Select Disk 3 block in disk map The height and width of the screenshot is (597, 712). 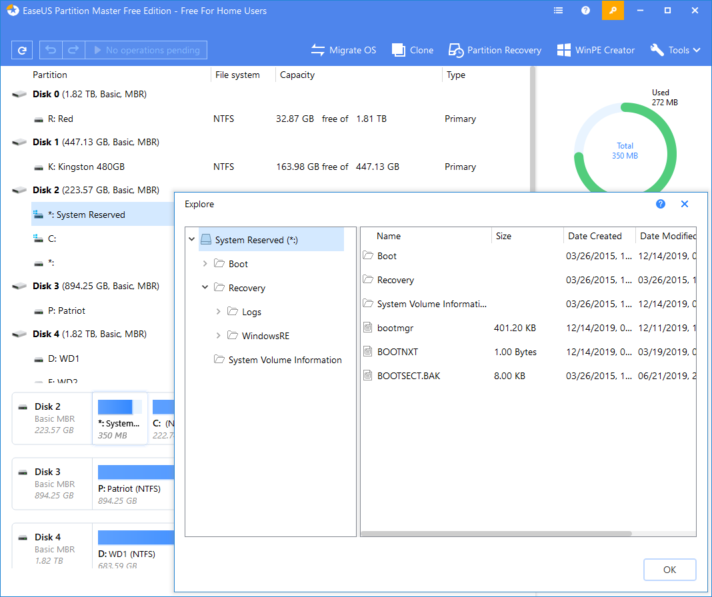(x=52, y=484)
